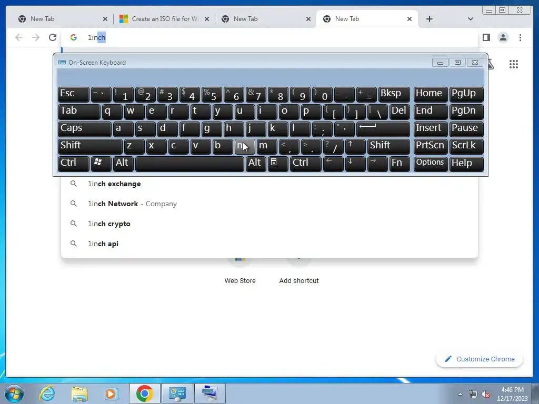Toggle the Fn key
Image resolution: width=539 pixels, height=404 pixels.
(x=400, y=164)
